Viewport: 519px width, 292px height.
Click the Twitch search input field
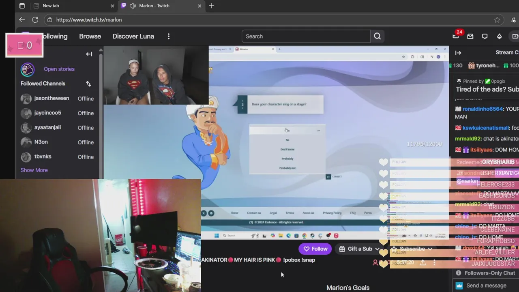[x=306, y=36]
